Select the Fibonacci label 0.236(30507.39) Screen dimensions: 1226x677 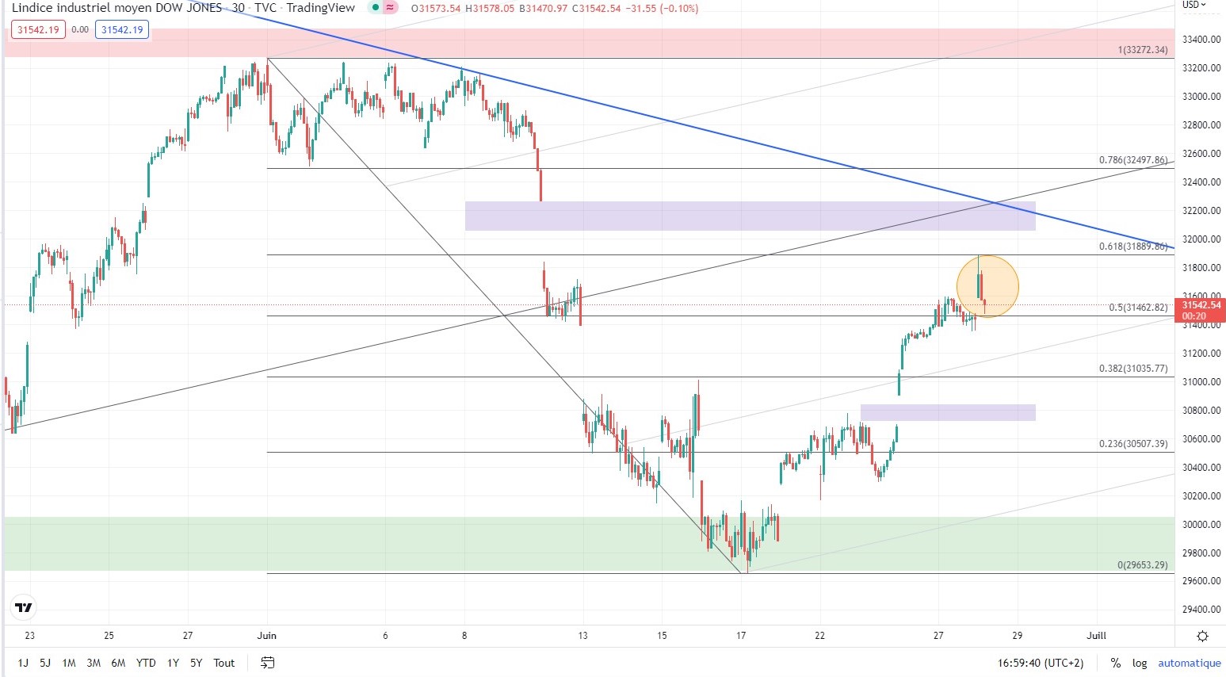(x=1133, y=444)
